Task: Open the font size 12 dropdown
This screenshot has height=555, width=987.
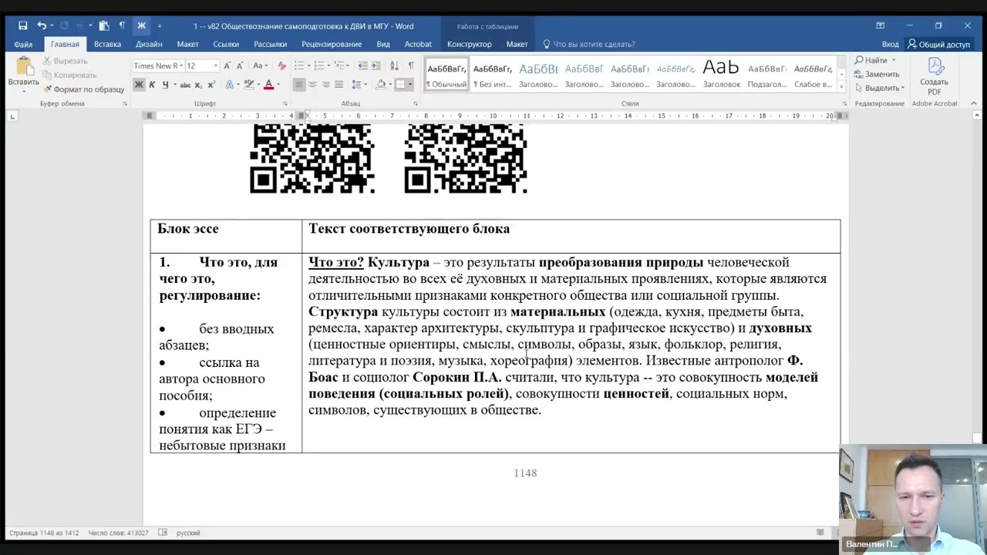Action: coord(215,66)
